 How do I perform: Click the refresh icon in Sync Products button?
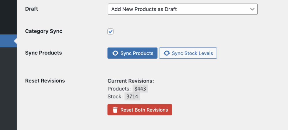pos(115,53)
